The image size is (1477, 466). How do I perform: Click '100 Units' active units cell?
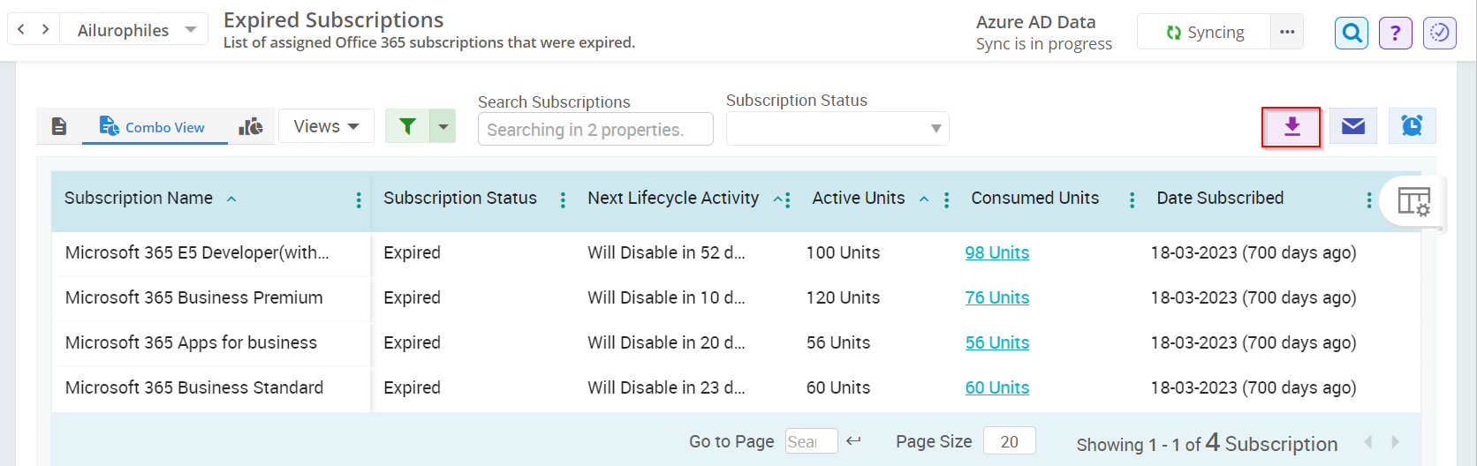point(843,252)
